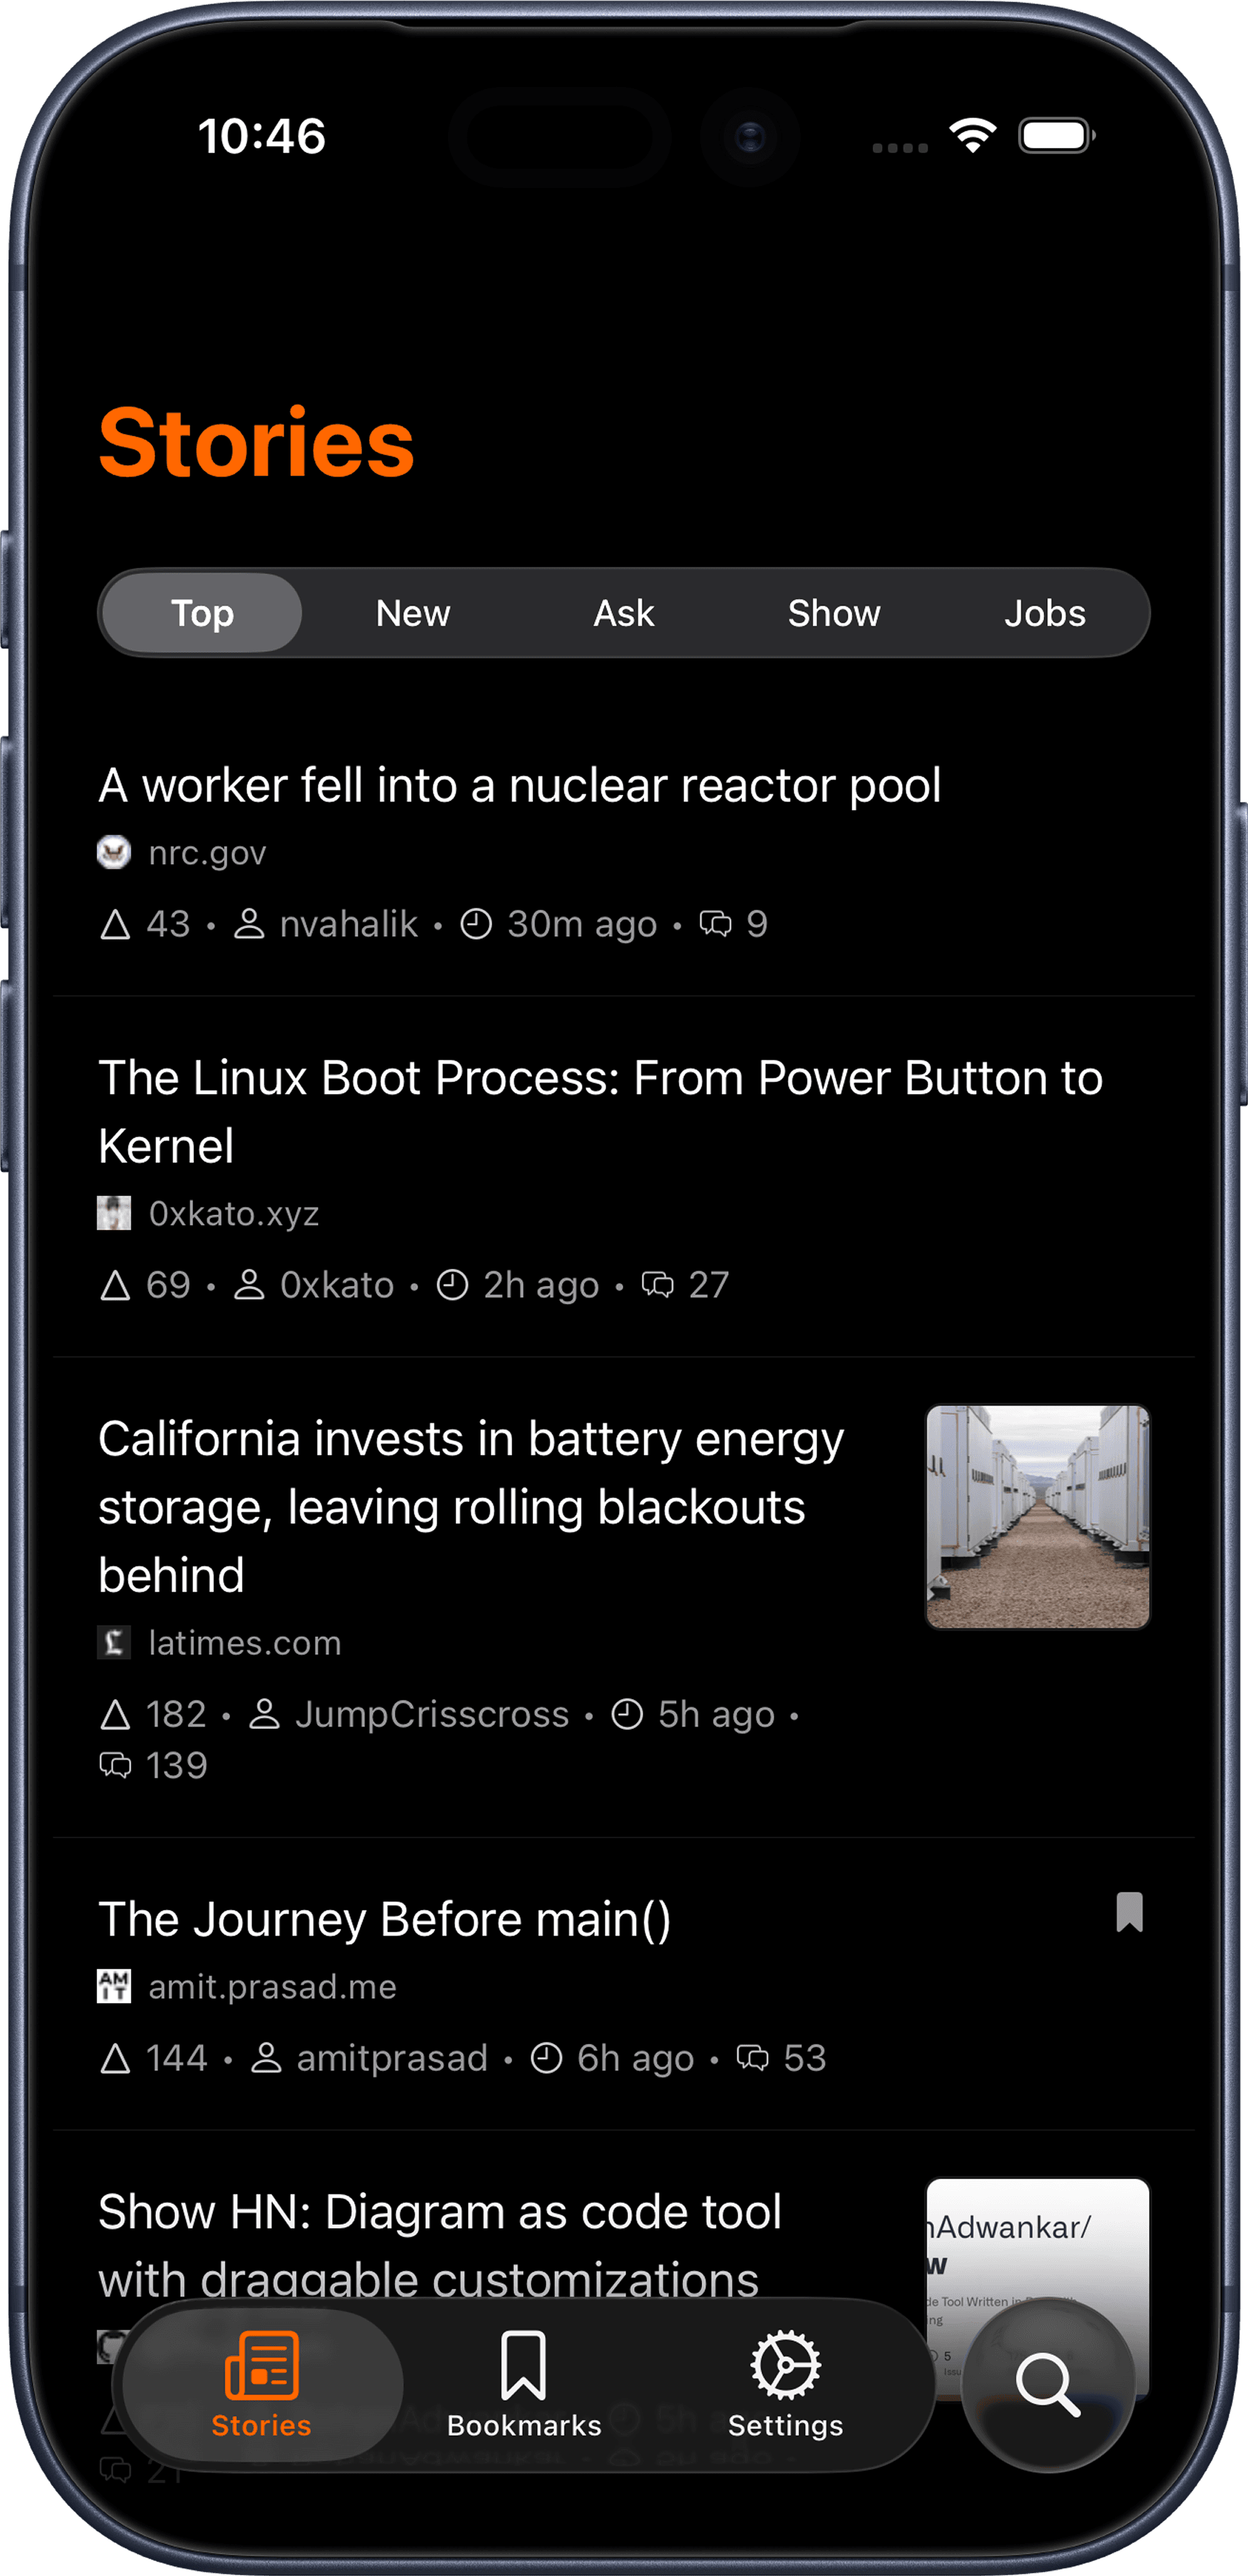Screen dimensions: 1248x2576
Task: Tap nrc.gov favicon icon
Action: (114, 853)
